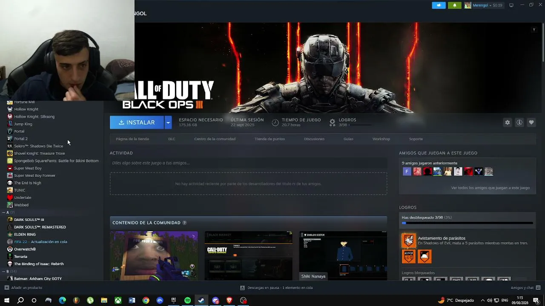Click the Undertale heart icon
This screenshot has width=545, height=306.
(x=10, y=197)
